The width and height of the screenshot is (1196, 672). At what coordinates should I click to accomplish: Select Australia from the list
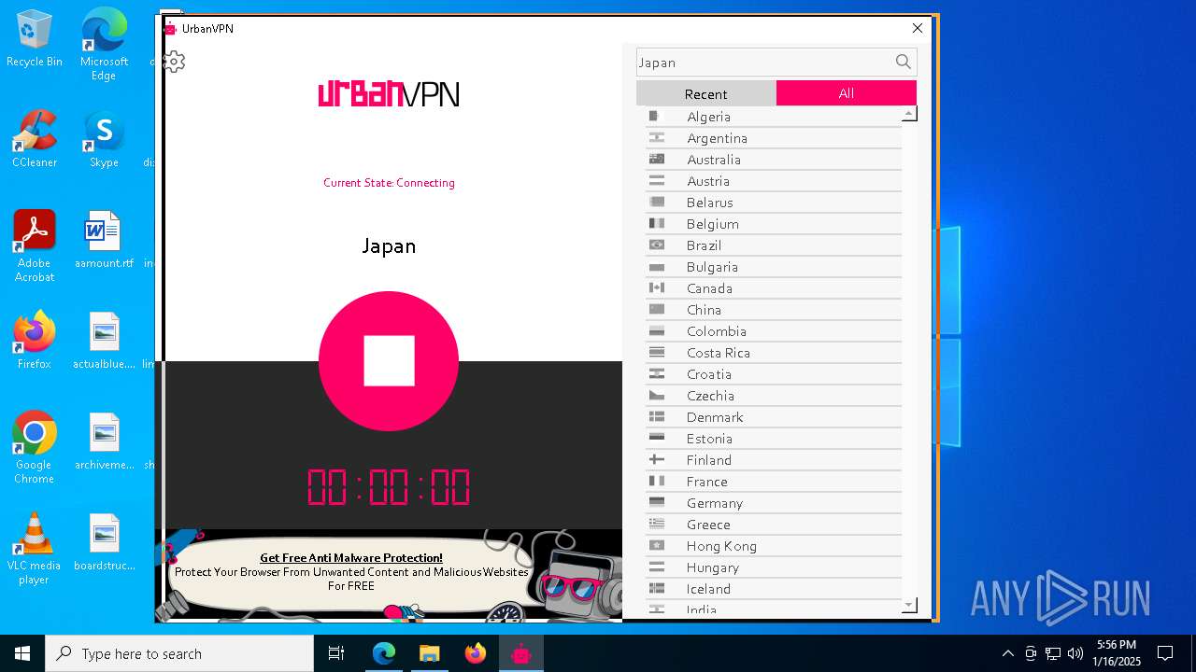pos(774,160)
